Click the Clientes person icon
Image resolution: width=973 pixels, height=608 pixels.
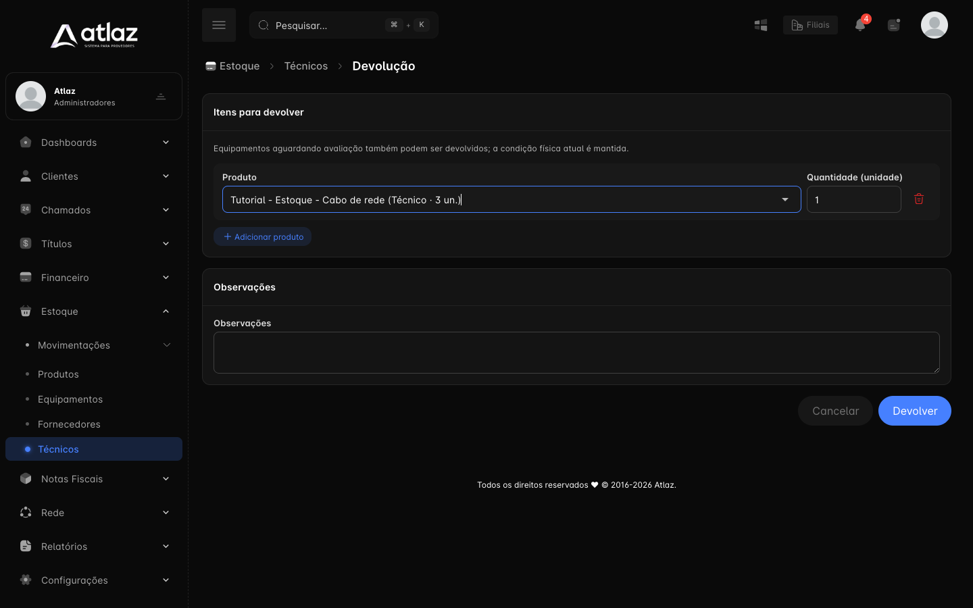26,176
